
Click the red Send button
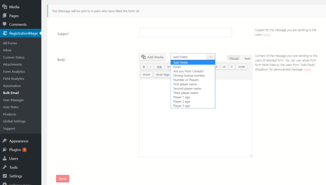pyautogui.click(x=62, y=178)
